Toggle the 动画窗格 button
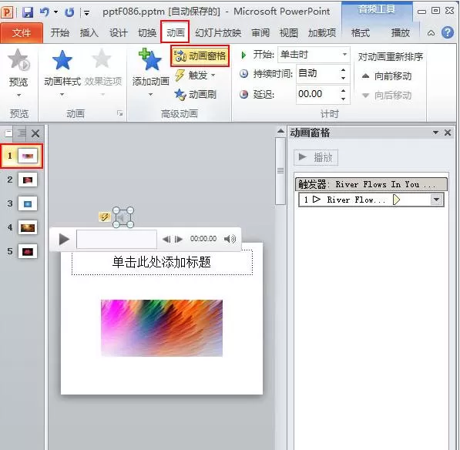The image size is (460, 450). (200, 55)
